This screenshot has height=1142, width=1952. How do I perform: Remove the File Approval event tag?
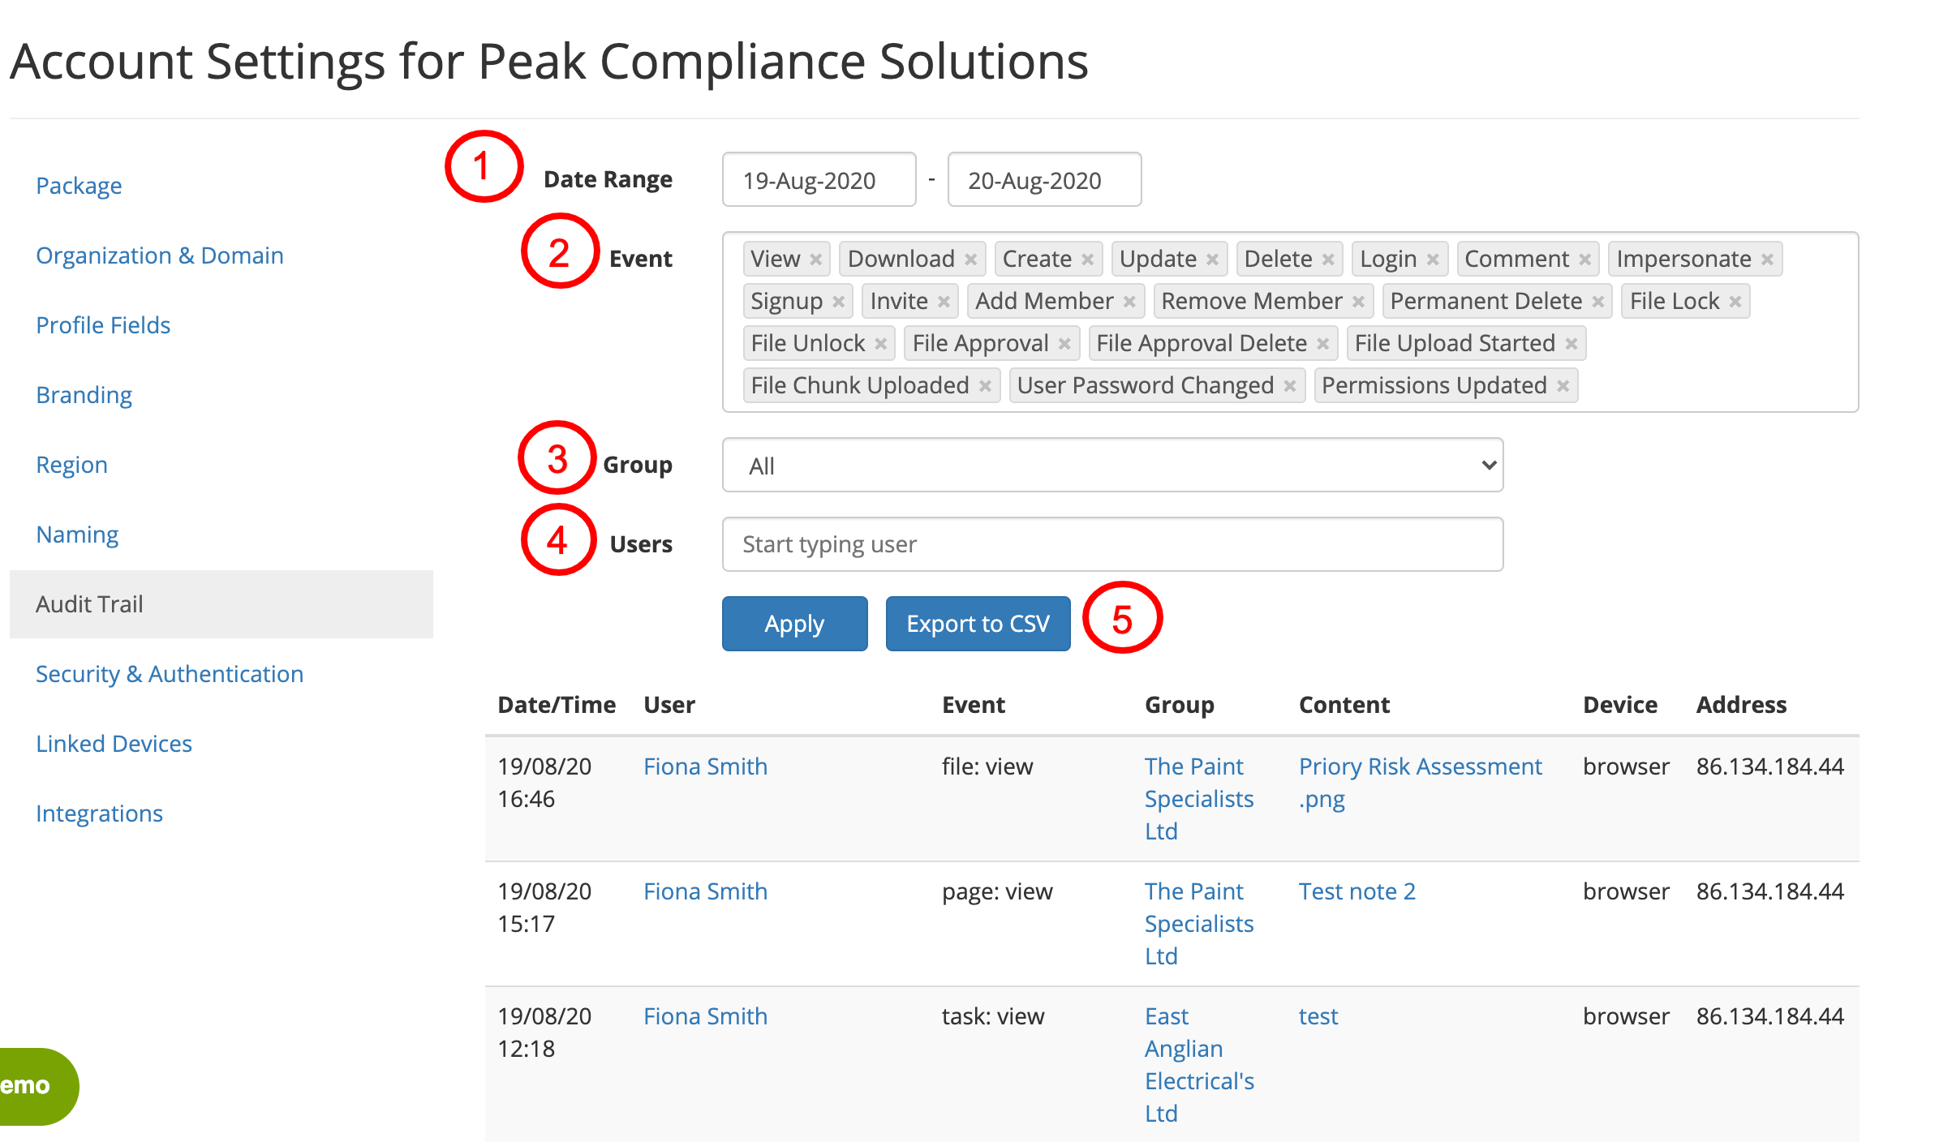(x=1064, y=344)
